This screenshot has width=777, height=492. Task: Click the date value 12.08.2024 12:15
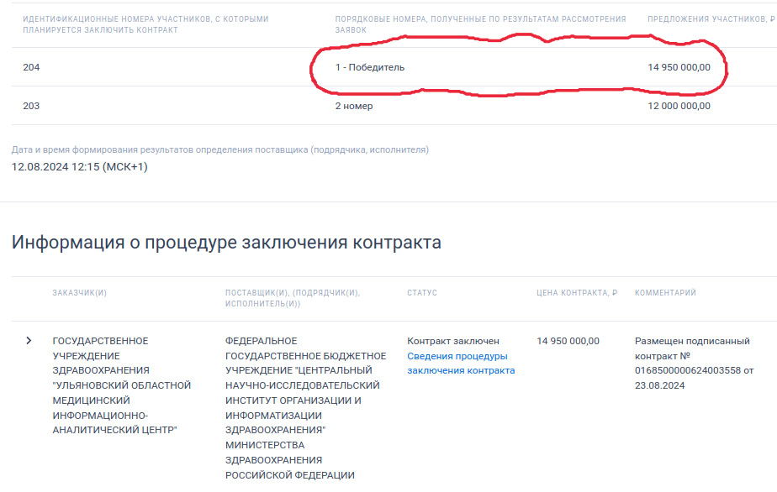(79, 166)
